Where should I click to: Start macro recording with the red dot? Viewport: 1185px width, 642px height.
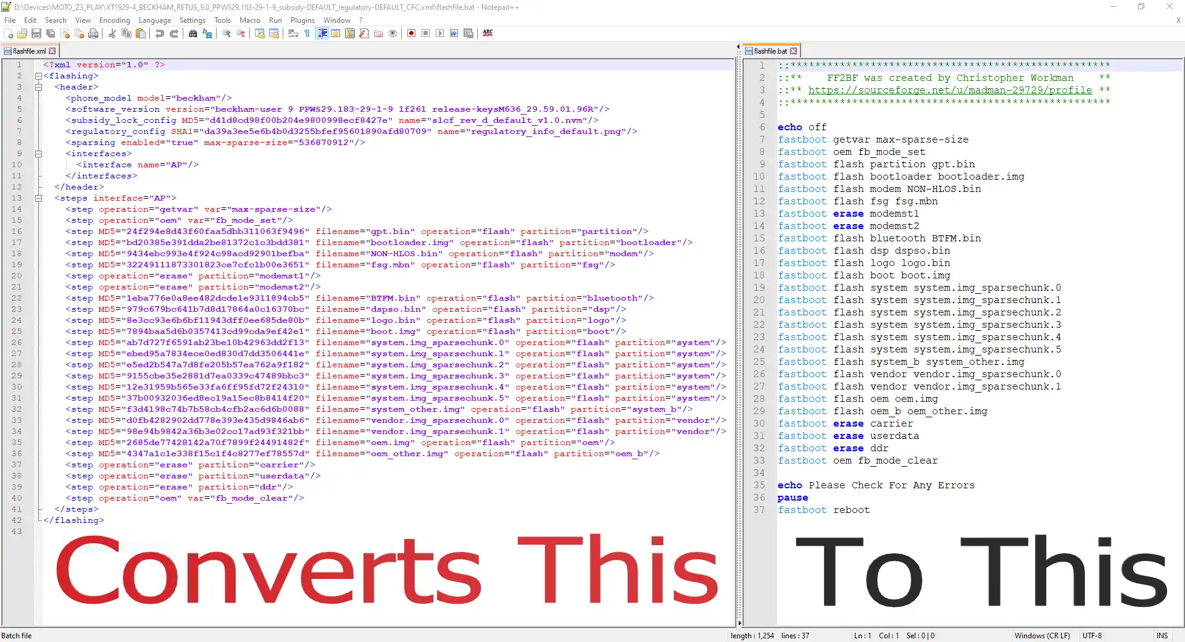tap(412, 33)
